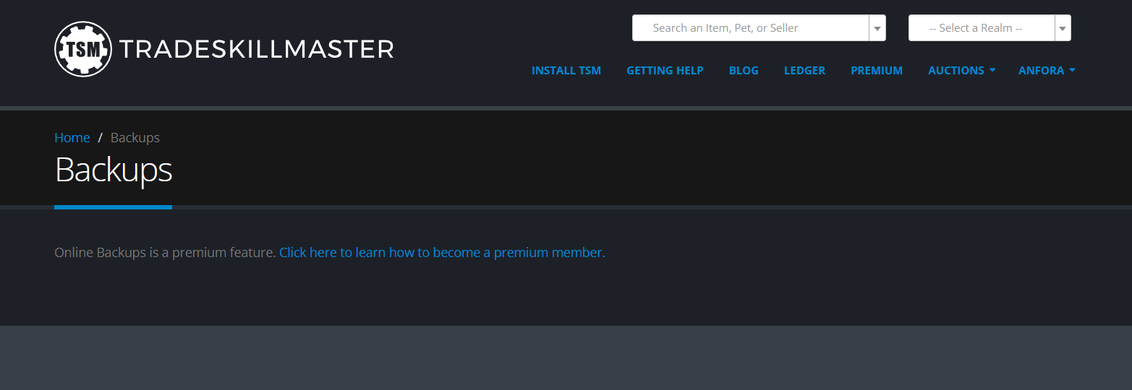
Task: Open the Install TSM page
Action: 566,70
